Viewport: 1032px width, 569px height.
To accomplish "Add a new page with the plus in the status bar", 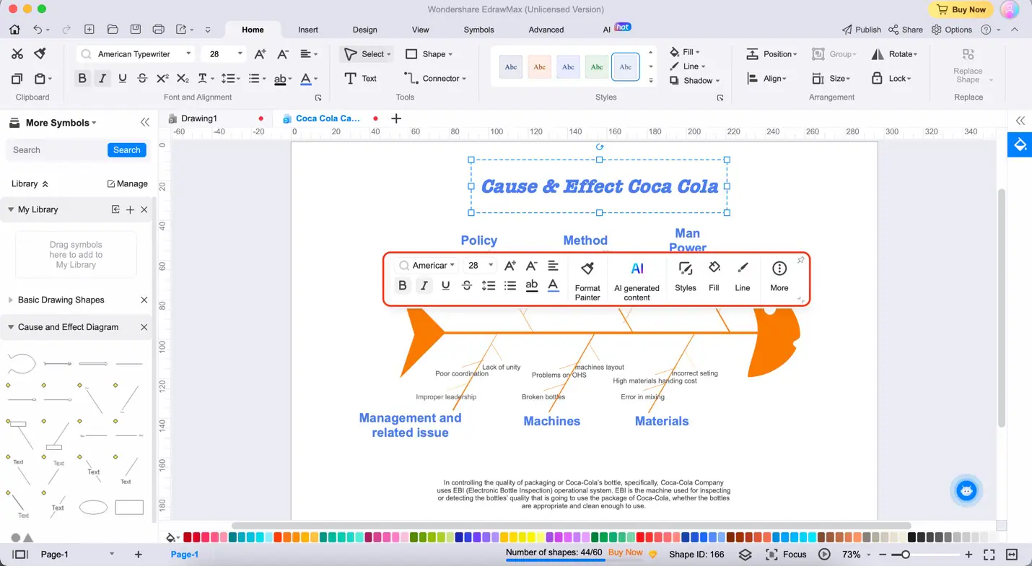I will (x=139, y=554).
